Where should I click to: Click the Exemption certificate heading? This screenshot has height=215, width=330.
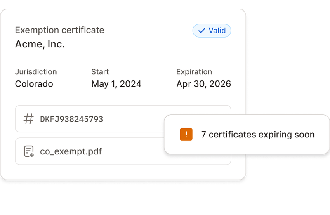pyautogui.click(x=59, y=30)
